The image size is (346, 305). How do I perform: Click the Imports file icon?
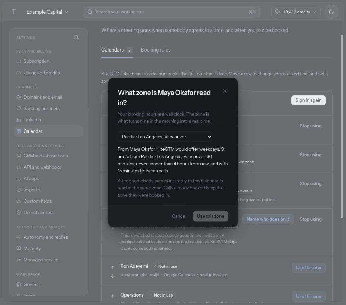tap(19, 190)
